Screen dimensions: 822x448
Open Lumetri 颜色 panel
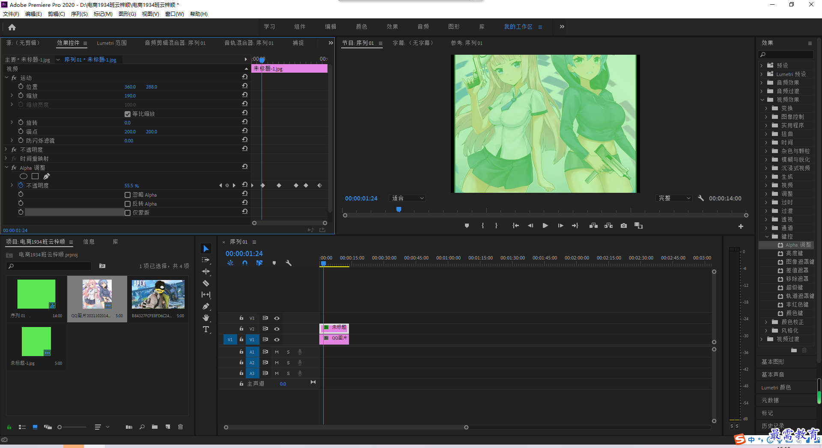pos(776,387)
